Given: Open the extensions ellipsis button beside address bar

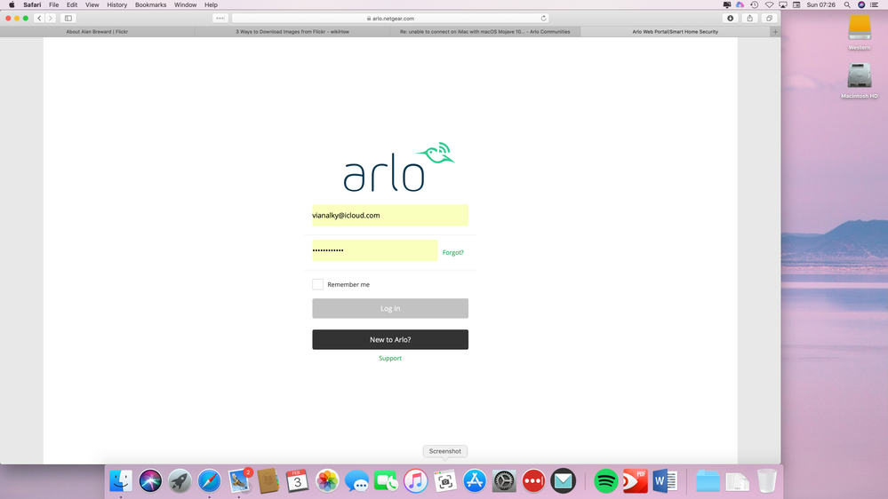Looking at the screenshot, I should 220,18.
